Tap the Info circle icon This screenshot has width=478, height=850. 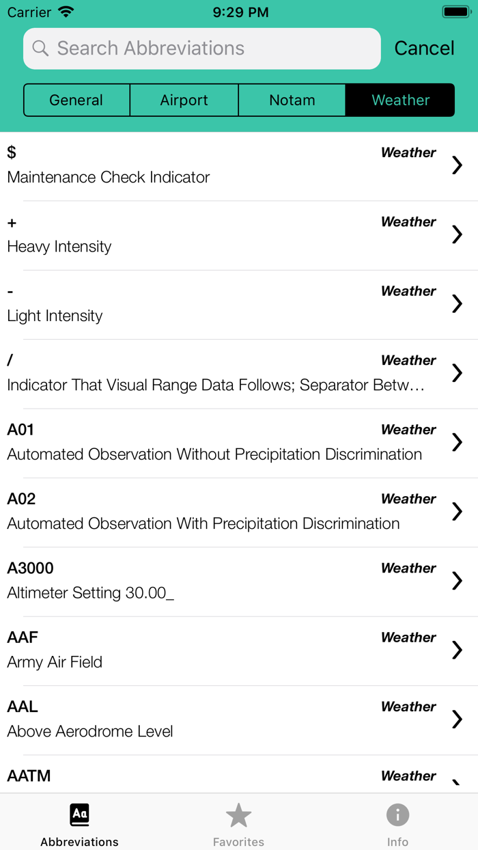click(398, 814)
